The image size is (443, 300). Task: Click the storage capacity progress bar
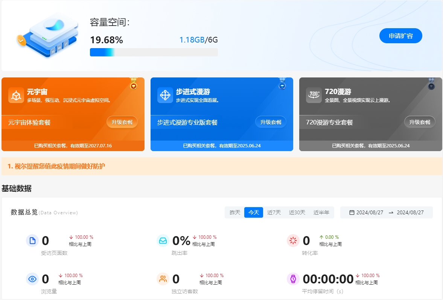click(x=154, y=52)
